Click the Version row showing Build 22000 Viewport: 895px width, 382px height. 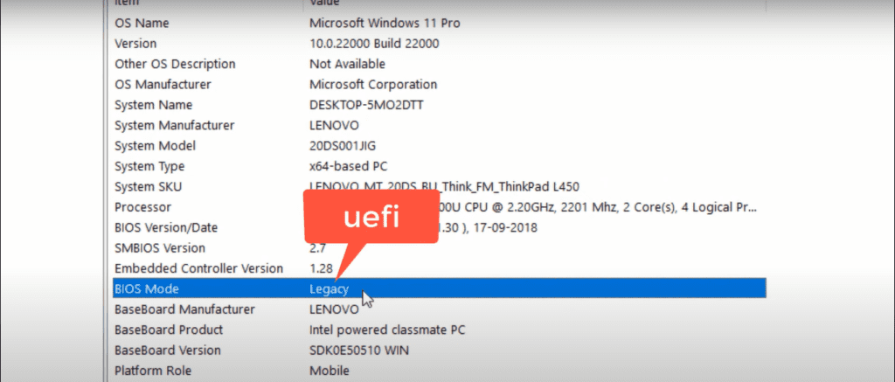136,44
